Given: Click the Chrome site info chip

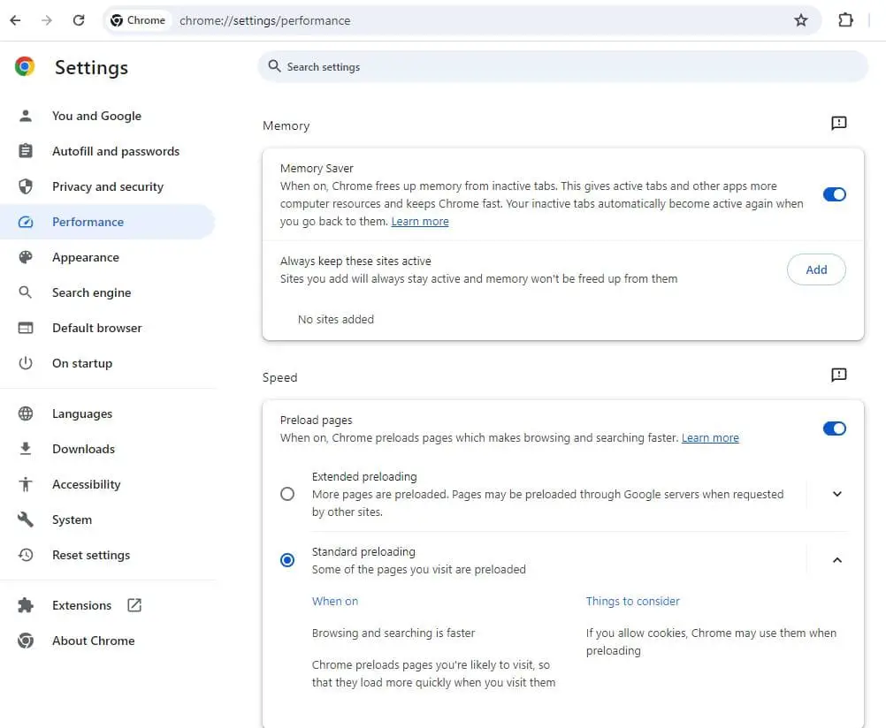Looking at the screenshot, I should coord(139,20).
